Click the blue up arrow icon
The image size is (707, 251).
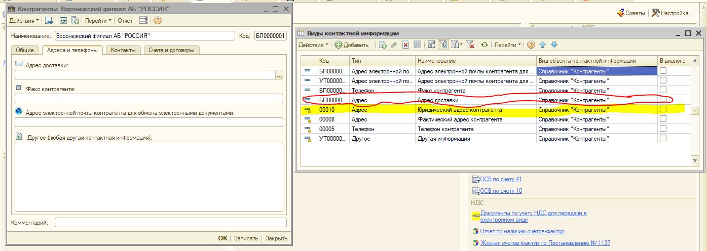click(543, 45)
